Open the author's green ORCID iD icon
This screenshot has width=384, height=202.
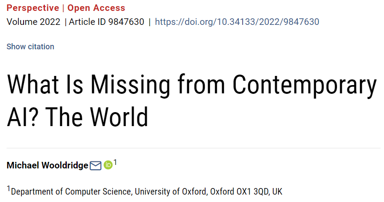click(108, 165)
